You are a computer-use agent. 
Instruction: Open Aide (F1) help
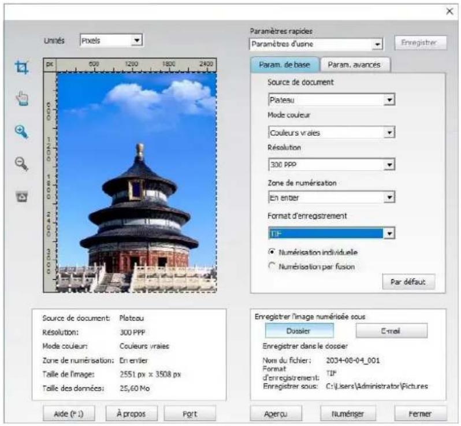[69, 414]
